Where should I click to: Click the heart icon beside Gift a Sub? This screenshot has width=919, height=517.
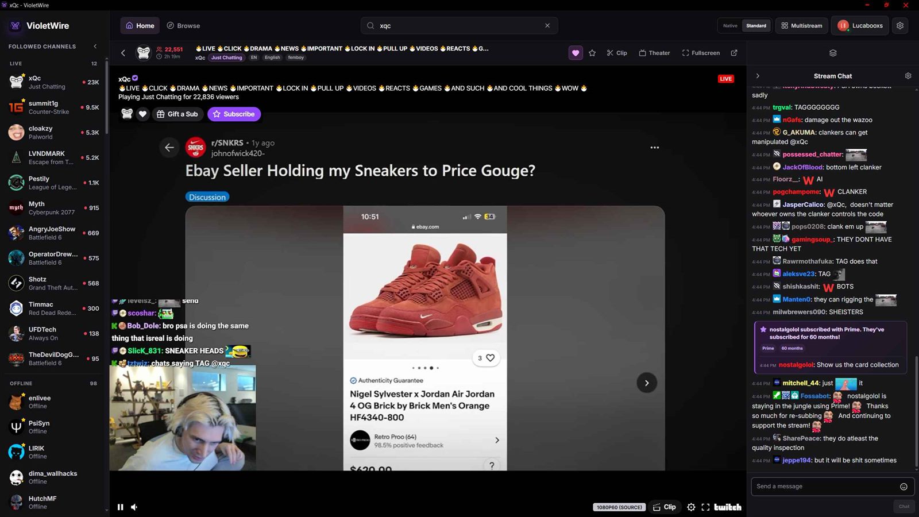[x=143, y=114]
